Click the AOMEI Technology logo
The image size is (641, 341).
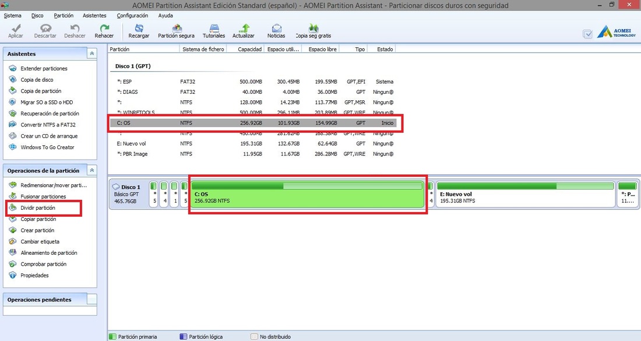coord(616,31)
